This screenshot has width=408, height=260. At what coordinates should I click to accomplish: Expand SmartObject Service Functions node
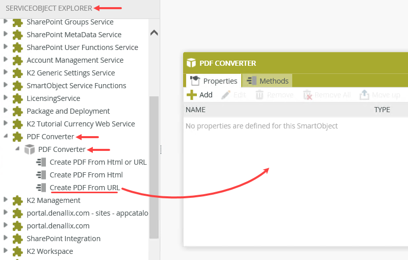(6, 85)
